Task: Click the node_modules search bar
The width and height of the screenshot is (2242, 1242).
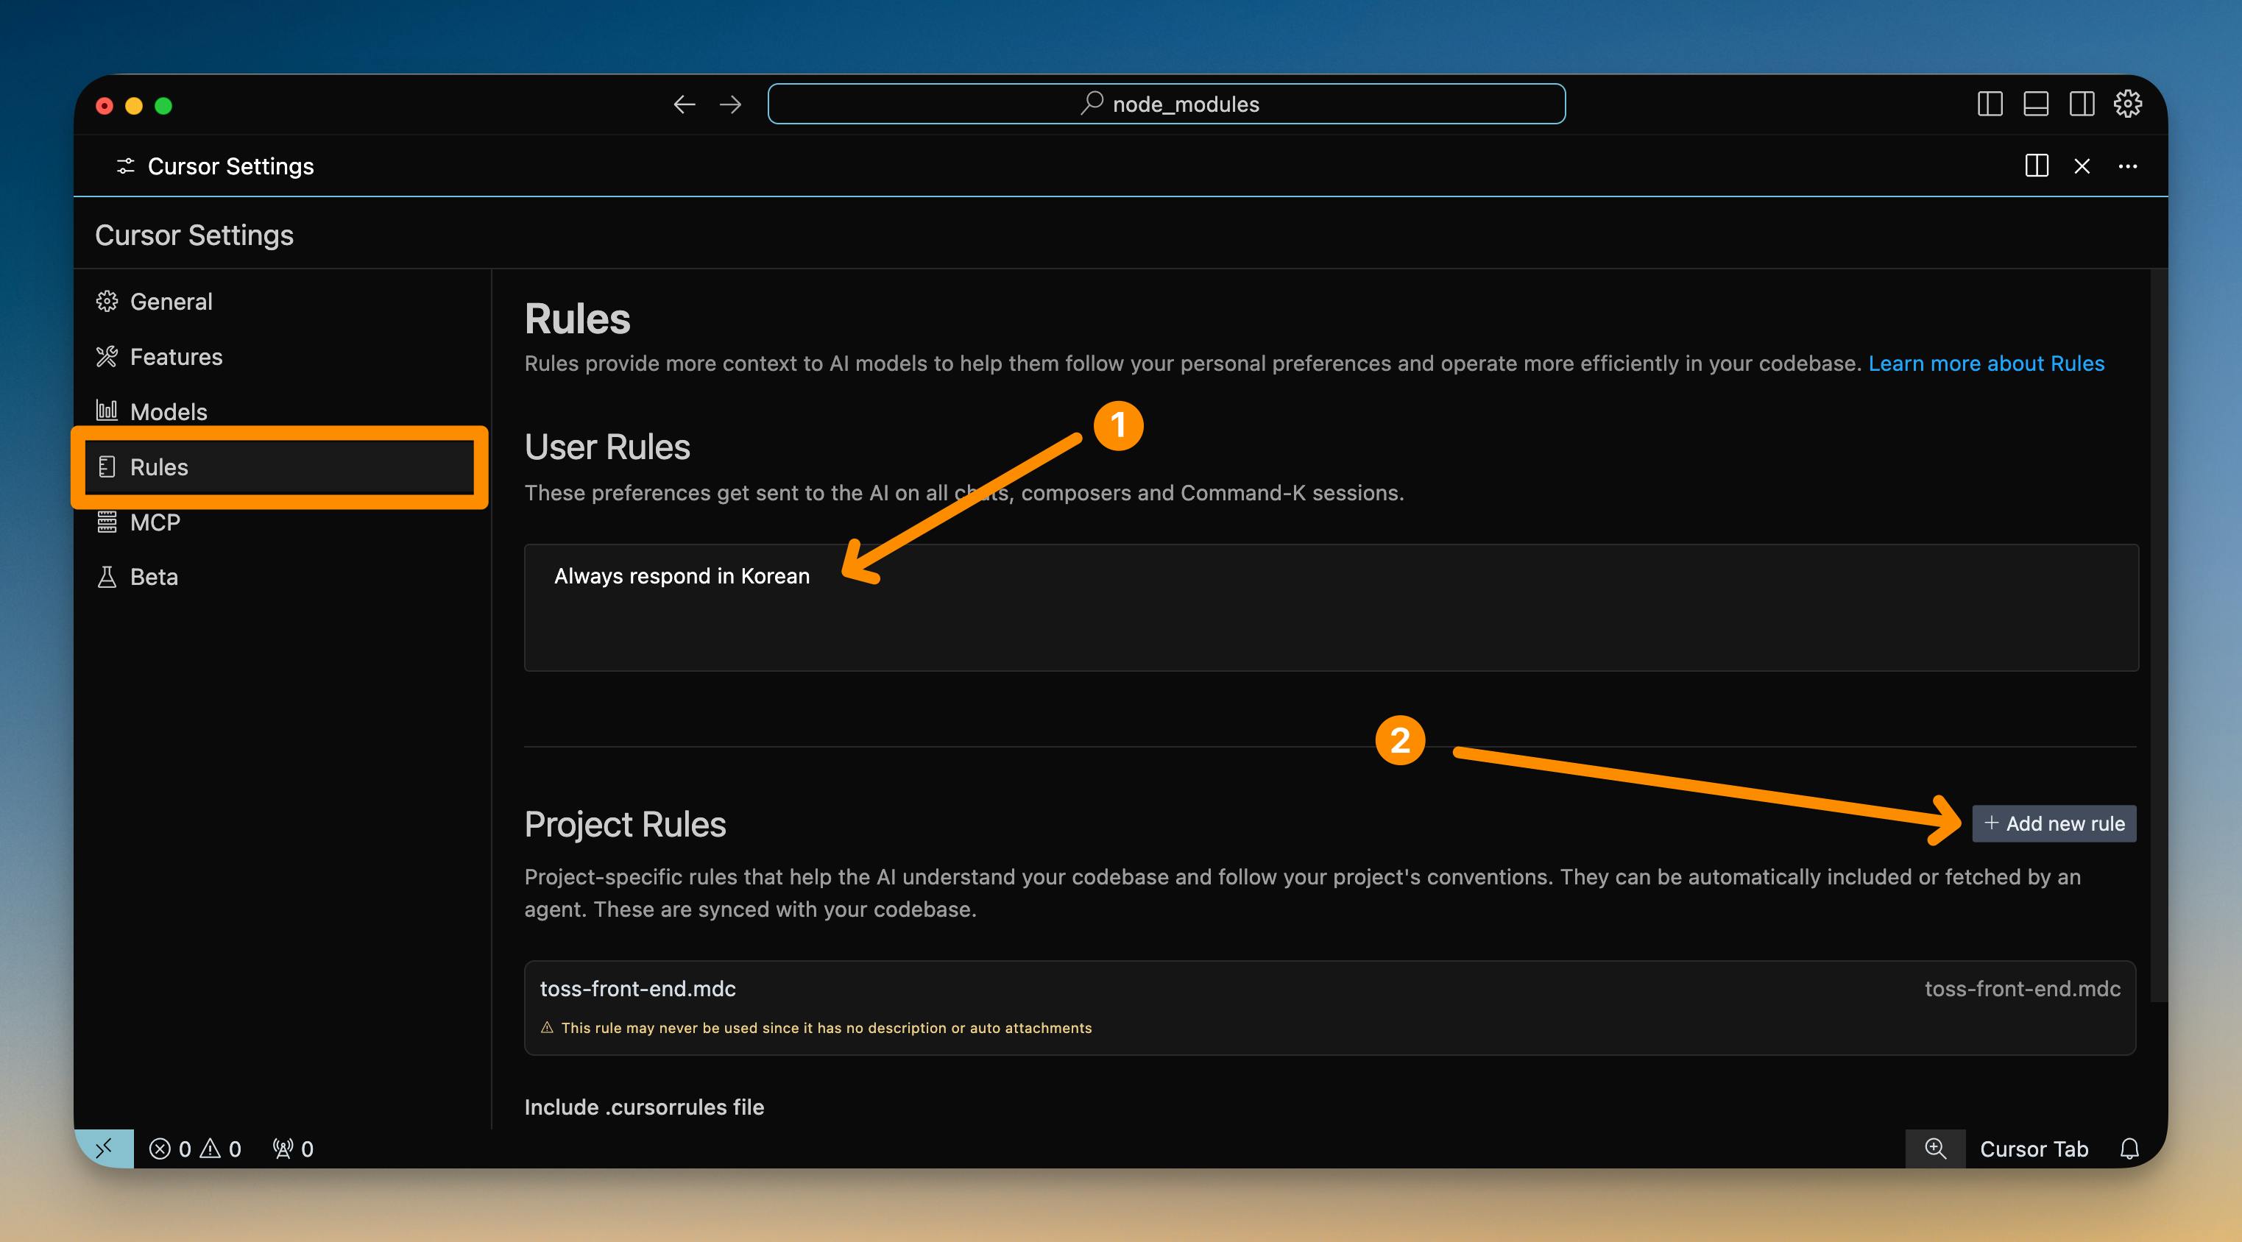Action: 1166,104
